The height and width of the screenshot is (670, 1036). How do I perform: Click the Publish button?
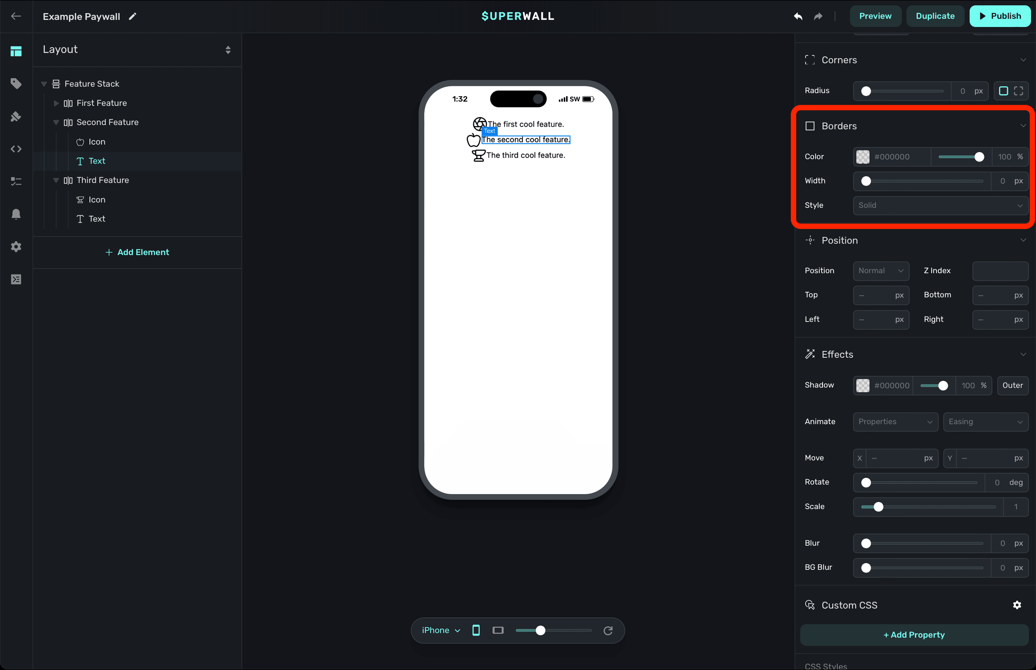tap(999, 16)
